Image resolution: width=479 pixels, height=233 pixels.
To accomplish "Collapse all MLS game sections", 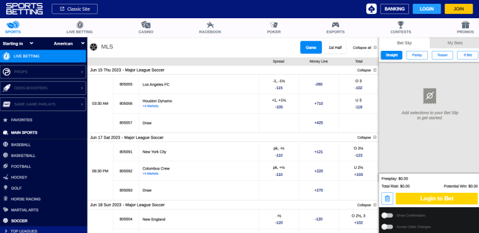I will (365, 48).
